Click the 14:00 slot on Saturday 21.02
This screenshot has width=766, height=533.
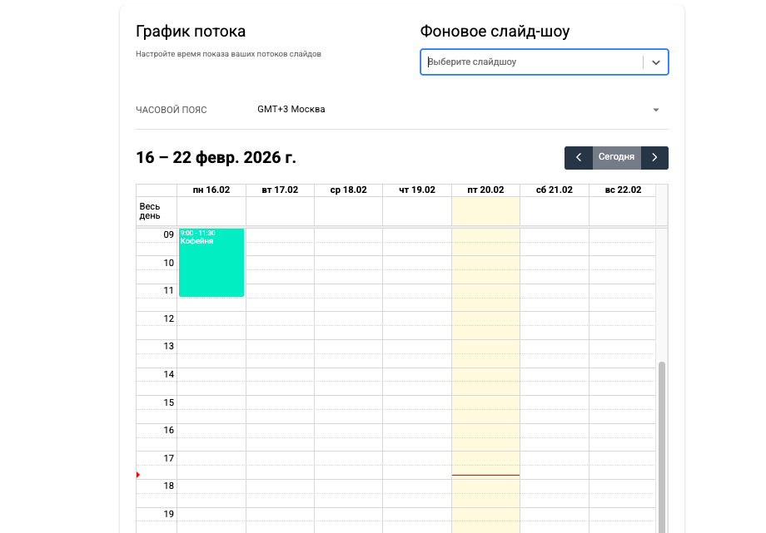[x=554, y=375]
